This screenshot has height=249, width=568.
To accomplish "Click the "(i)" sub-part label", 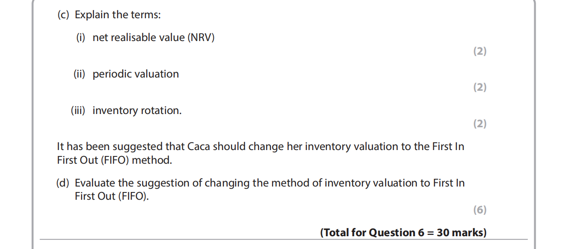I will 81,37.
